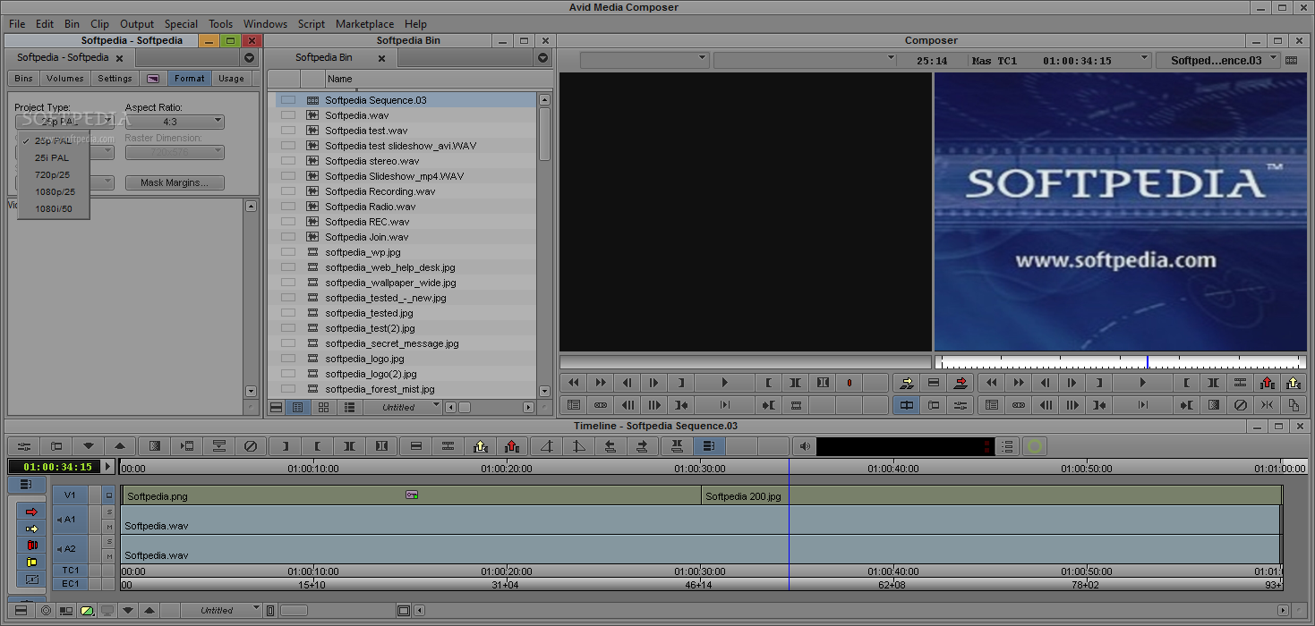1315x626 pixels.
Task: Open the Aspect Ratio 4:3 dropdown
Action: pos(175,122)
